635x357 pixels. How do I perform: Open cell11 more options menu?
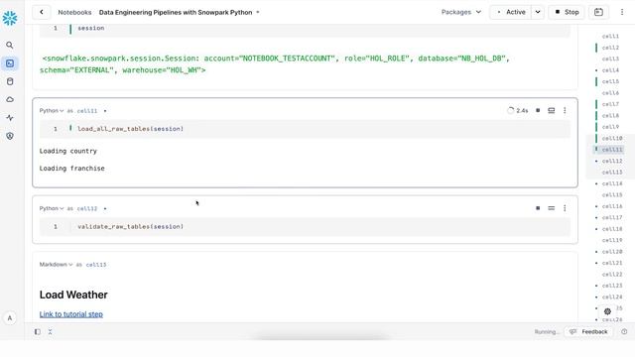565,110
